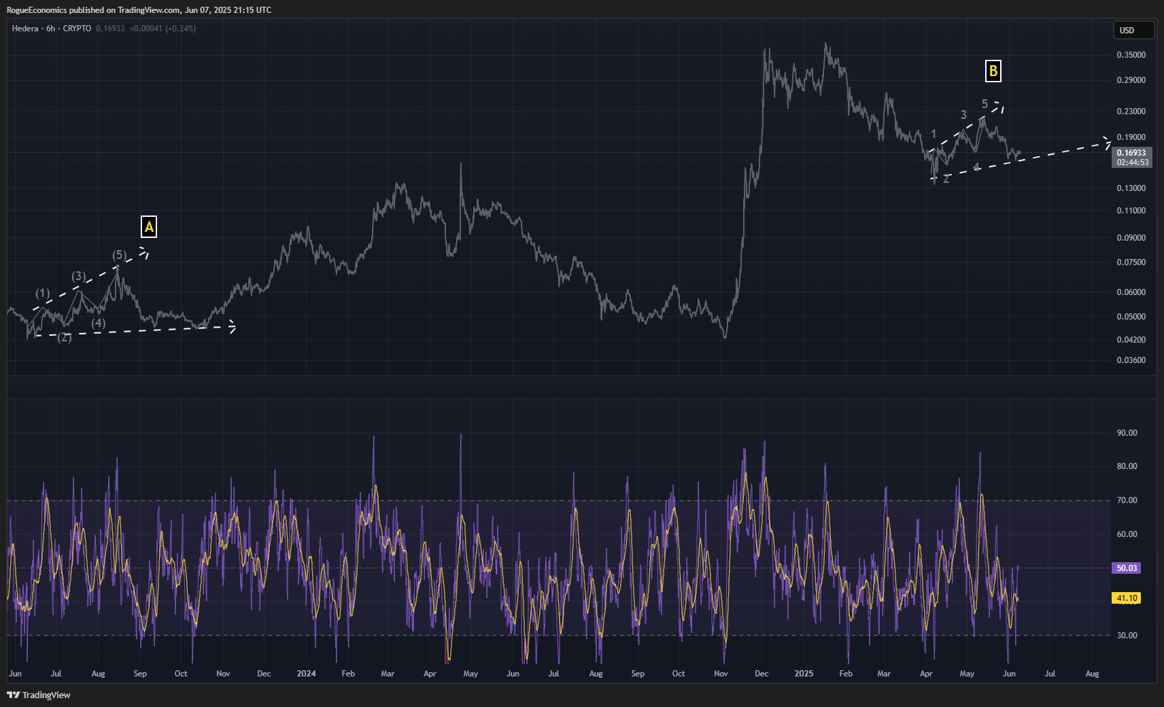1164x707 pixels.
Task: Click the 0.29000 price axis label
Action: pos(1131,80)
